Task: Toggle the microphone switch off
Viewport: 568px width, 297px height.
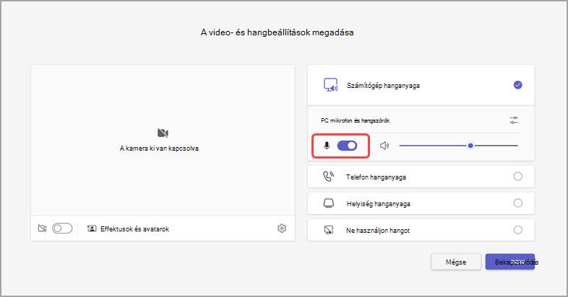Action: pyautogui.click(x=347, y=146)
